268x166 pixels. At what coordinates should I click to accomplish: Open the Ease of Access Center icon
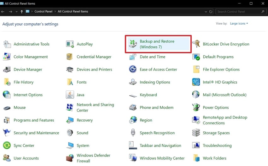point(133,69)
